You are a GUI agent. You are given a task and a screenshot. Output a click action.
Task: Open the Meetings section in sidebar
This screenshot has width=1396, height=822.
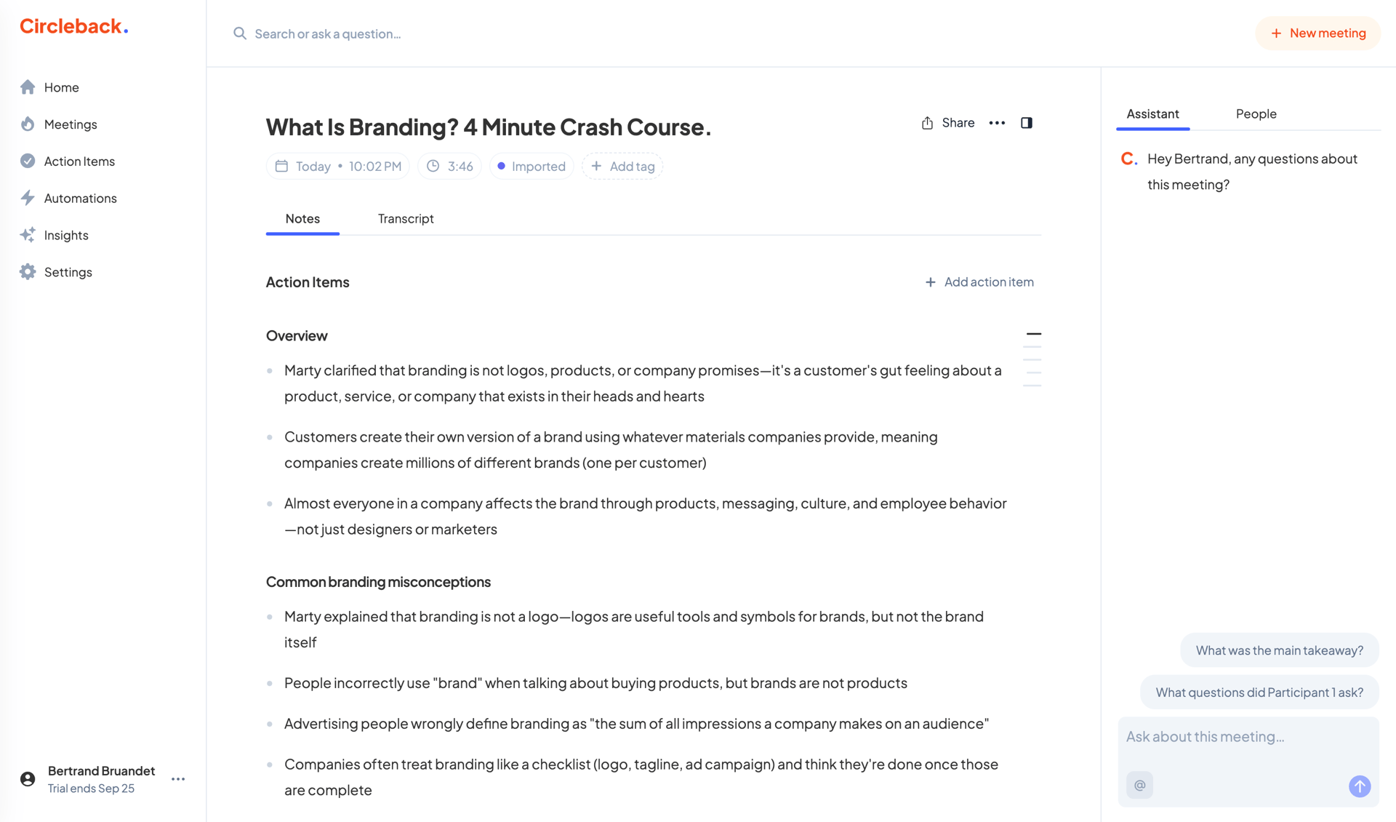click(x=70, y=124)
